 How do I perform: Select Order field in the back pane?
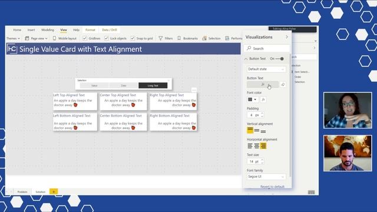298,77
